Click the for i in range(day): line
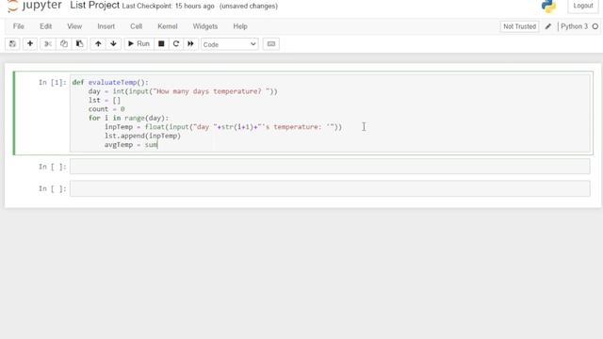The width and height of the screenshot is (603, 339). click(128, 118)
